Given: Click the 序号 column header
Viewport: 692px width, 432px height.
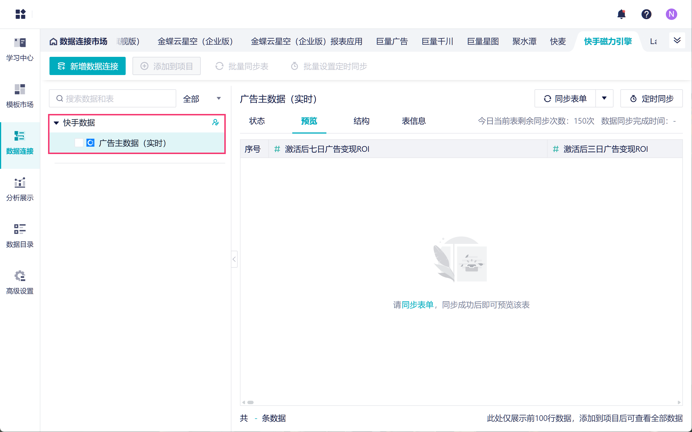Looking at the screenshot, I should 254,149.
